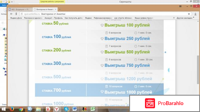Image resolution: width=200 pixels, height=112 pixels.
Task: Open the Аккаунт - Профиль bookmark
Action: [x=54, y=18]
